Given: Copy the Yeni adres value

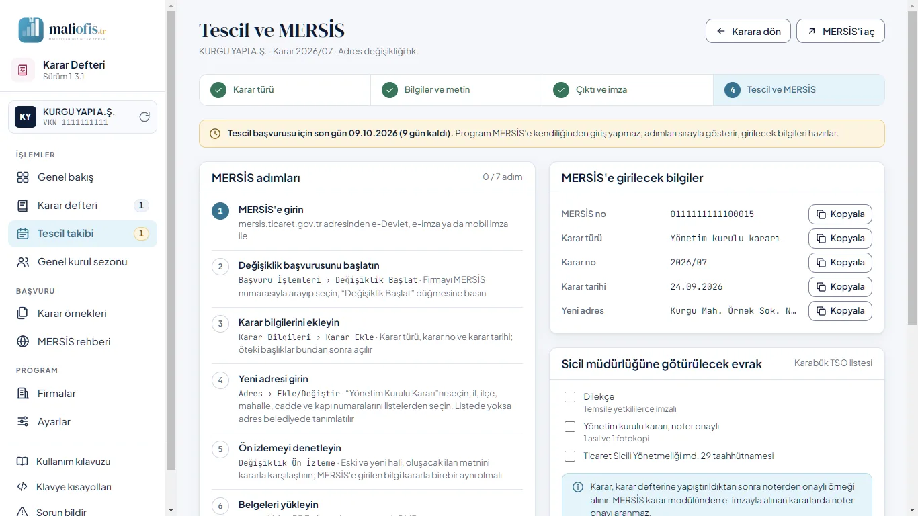Looking at the screenshot, I should [840, 311].
